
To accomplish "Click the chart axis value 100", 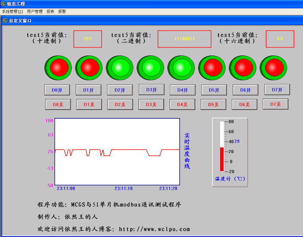I will click(49, 121).
